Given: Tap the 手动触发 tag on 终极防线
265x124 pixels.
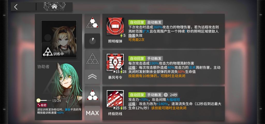Looking at the screenshot, I should tap(154, 95).
